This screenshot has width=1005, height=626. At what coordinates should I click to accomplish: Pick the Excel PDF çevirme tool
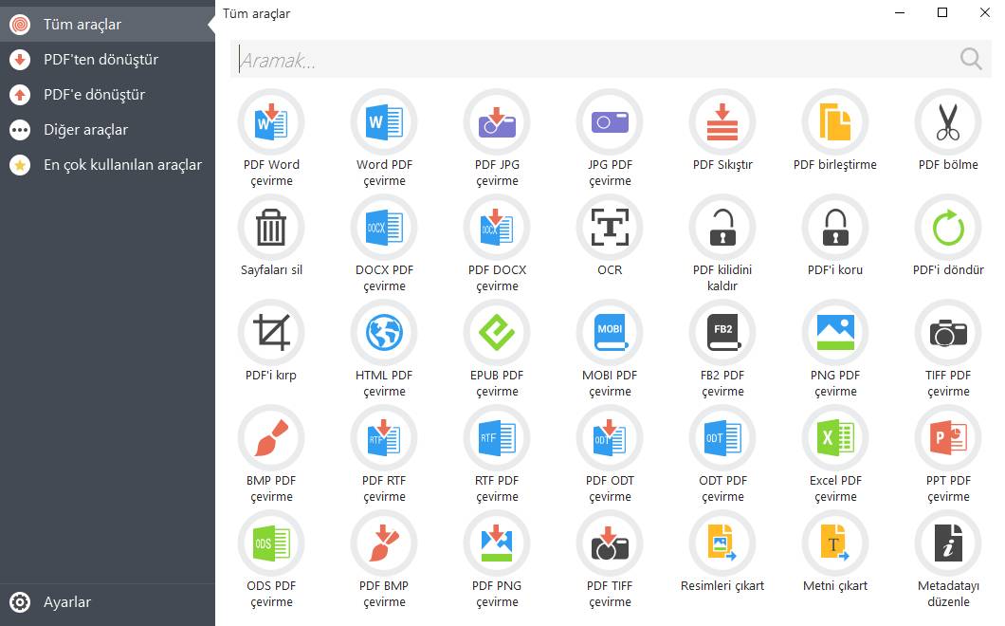(835, 438)
